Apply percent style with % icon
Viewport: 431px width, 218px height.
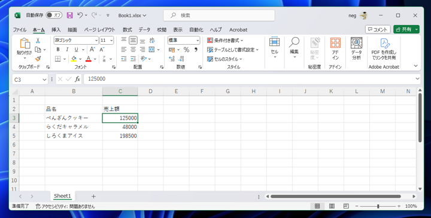pos(186,50)
